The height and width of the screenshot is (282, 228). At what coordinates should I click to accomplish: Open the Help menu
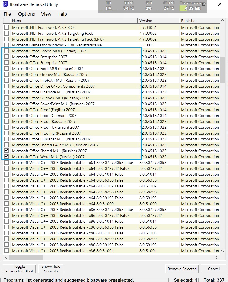pos(62,14)
